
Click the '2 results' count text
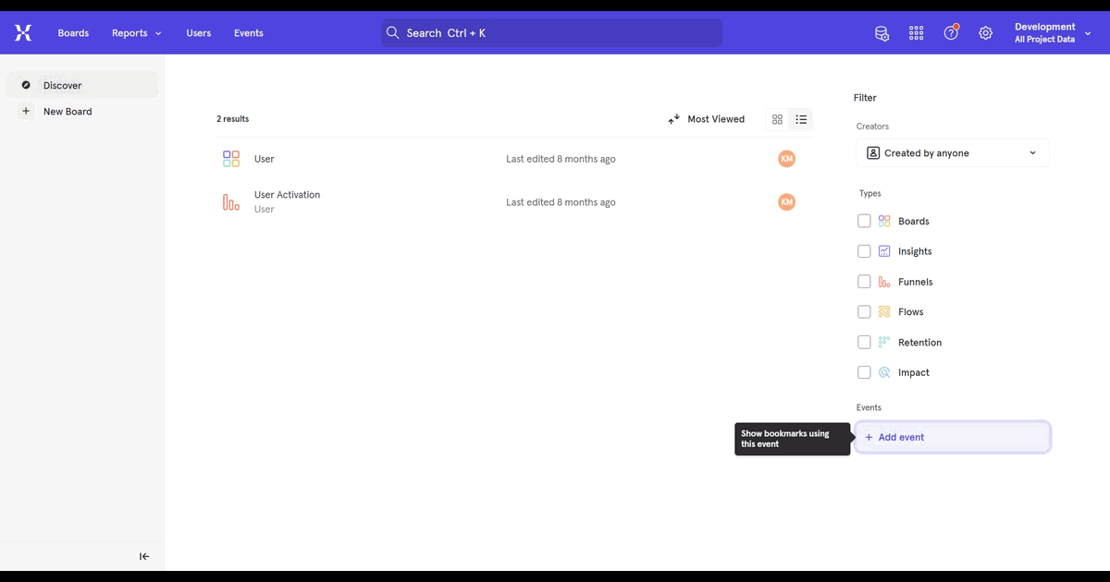click(232, 119)
